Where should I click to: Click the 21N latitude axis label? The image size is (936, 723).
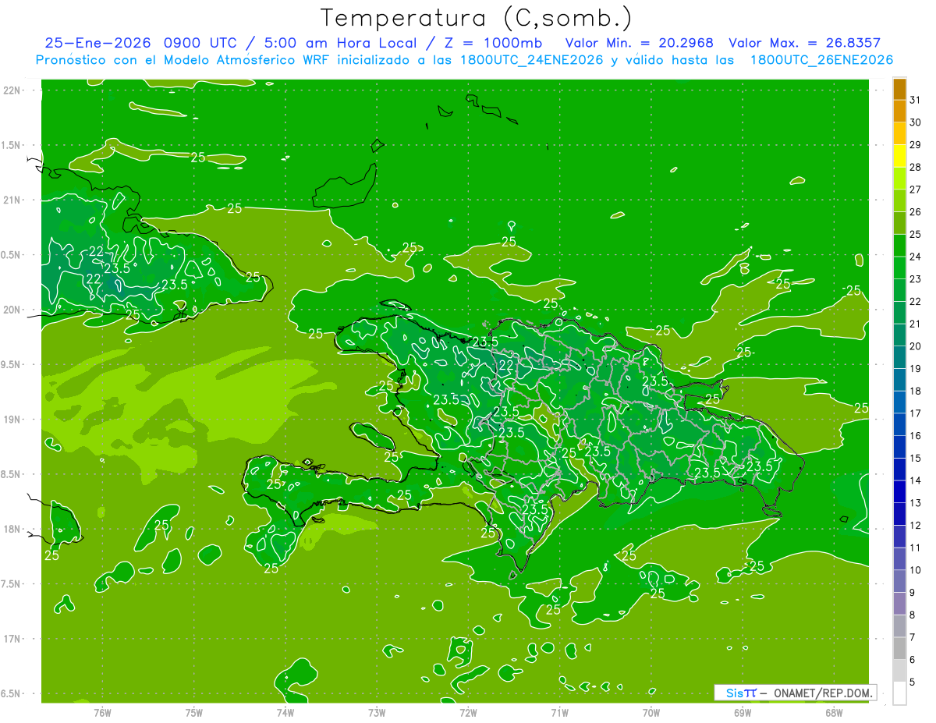tap(13, 200)
